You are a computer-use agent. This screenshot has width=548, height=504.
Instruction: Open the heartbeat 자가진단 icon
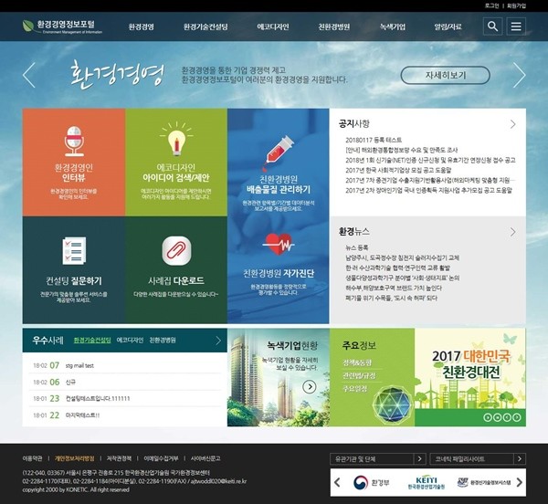[x=279, y=244]
